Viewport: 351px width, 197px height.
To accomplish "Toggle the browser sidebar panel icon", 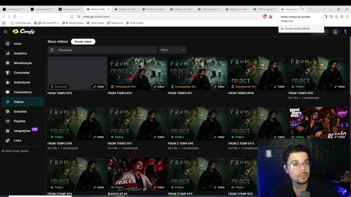I will 325,17.
